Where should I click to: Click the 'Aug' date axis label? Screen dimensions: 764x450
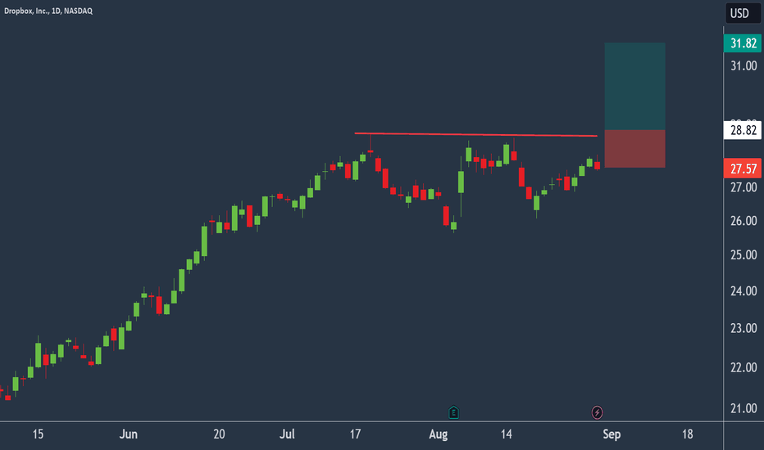click(x=438, y=434)
